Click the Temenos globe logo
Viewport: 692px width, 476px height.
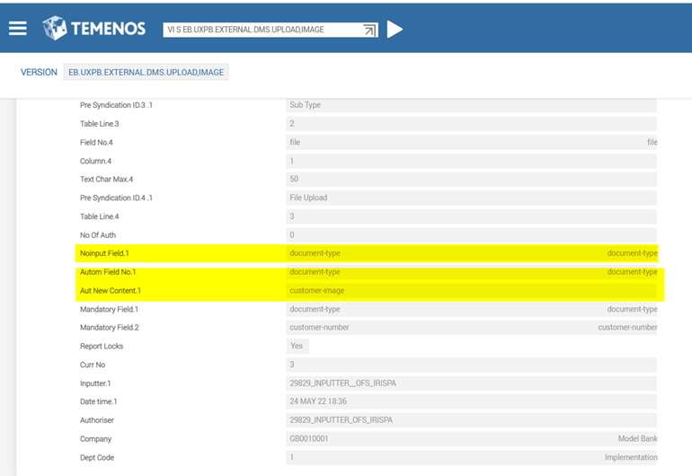tap(55, 28)
